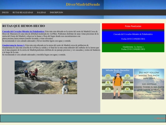Select the green Guadarrama: La Jarosa 1 box
166x125 pixels.
coord(133,48)
